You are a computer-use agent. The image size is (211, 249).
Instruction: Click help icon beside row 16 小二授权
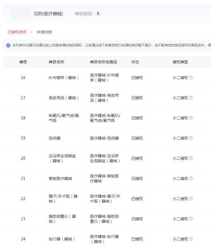[x=191, y=77]
